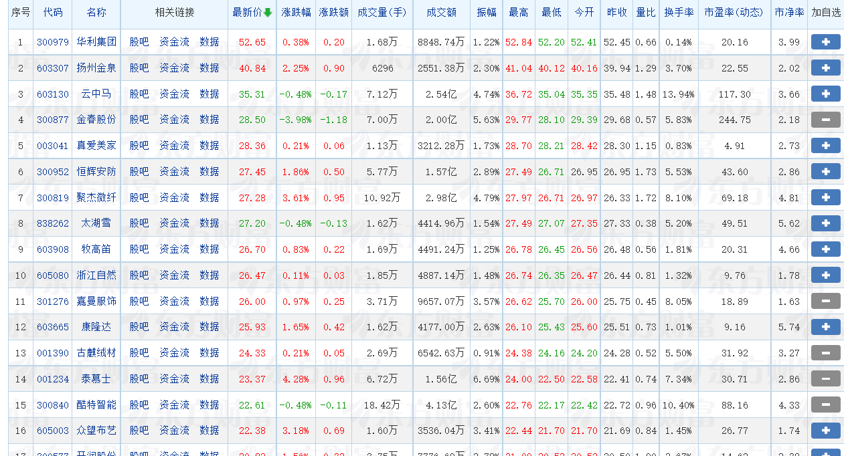Remove 金春股份 from watchlist with minus button
The width and height of the screenshot is (844, 456).
(x=825, y=120)
